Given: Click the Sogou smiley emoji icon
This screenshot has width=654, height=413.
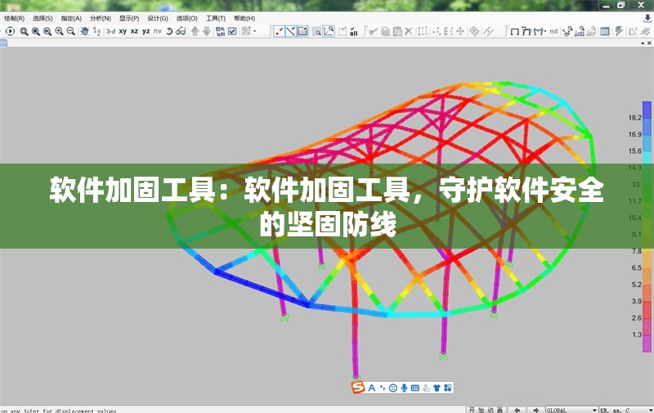Looking at the screenshot, I should click(x=393, y=388).
